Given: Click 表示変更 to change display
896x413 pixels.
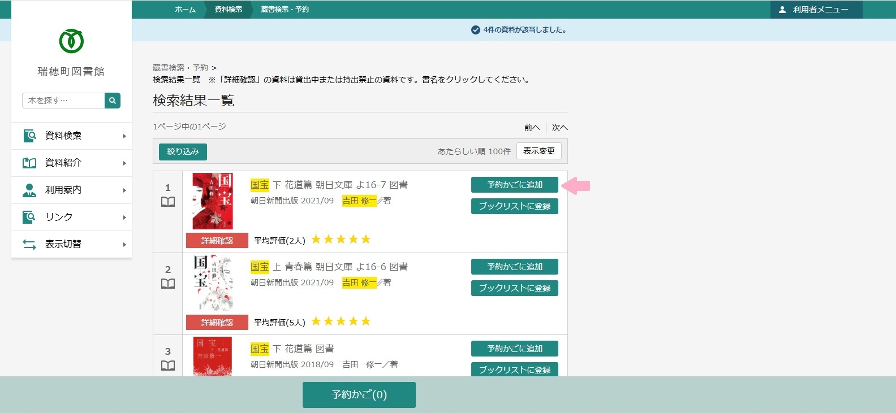Looking at the screenshot, I should [x=539, y=151].
